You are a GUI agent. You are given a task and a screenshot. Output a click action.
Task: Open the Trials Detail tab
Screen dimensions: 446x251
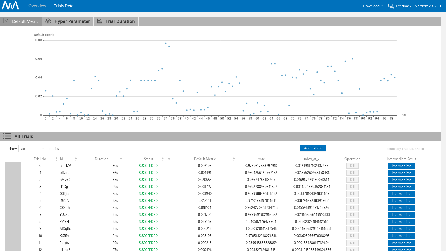[65, 6]
